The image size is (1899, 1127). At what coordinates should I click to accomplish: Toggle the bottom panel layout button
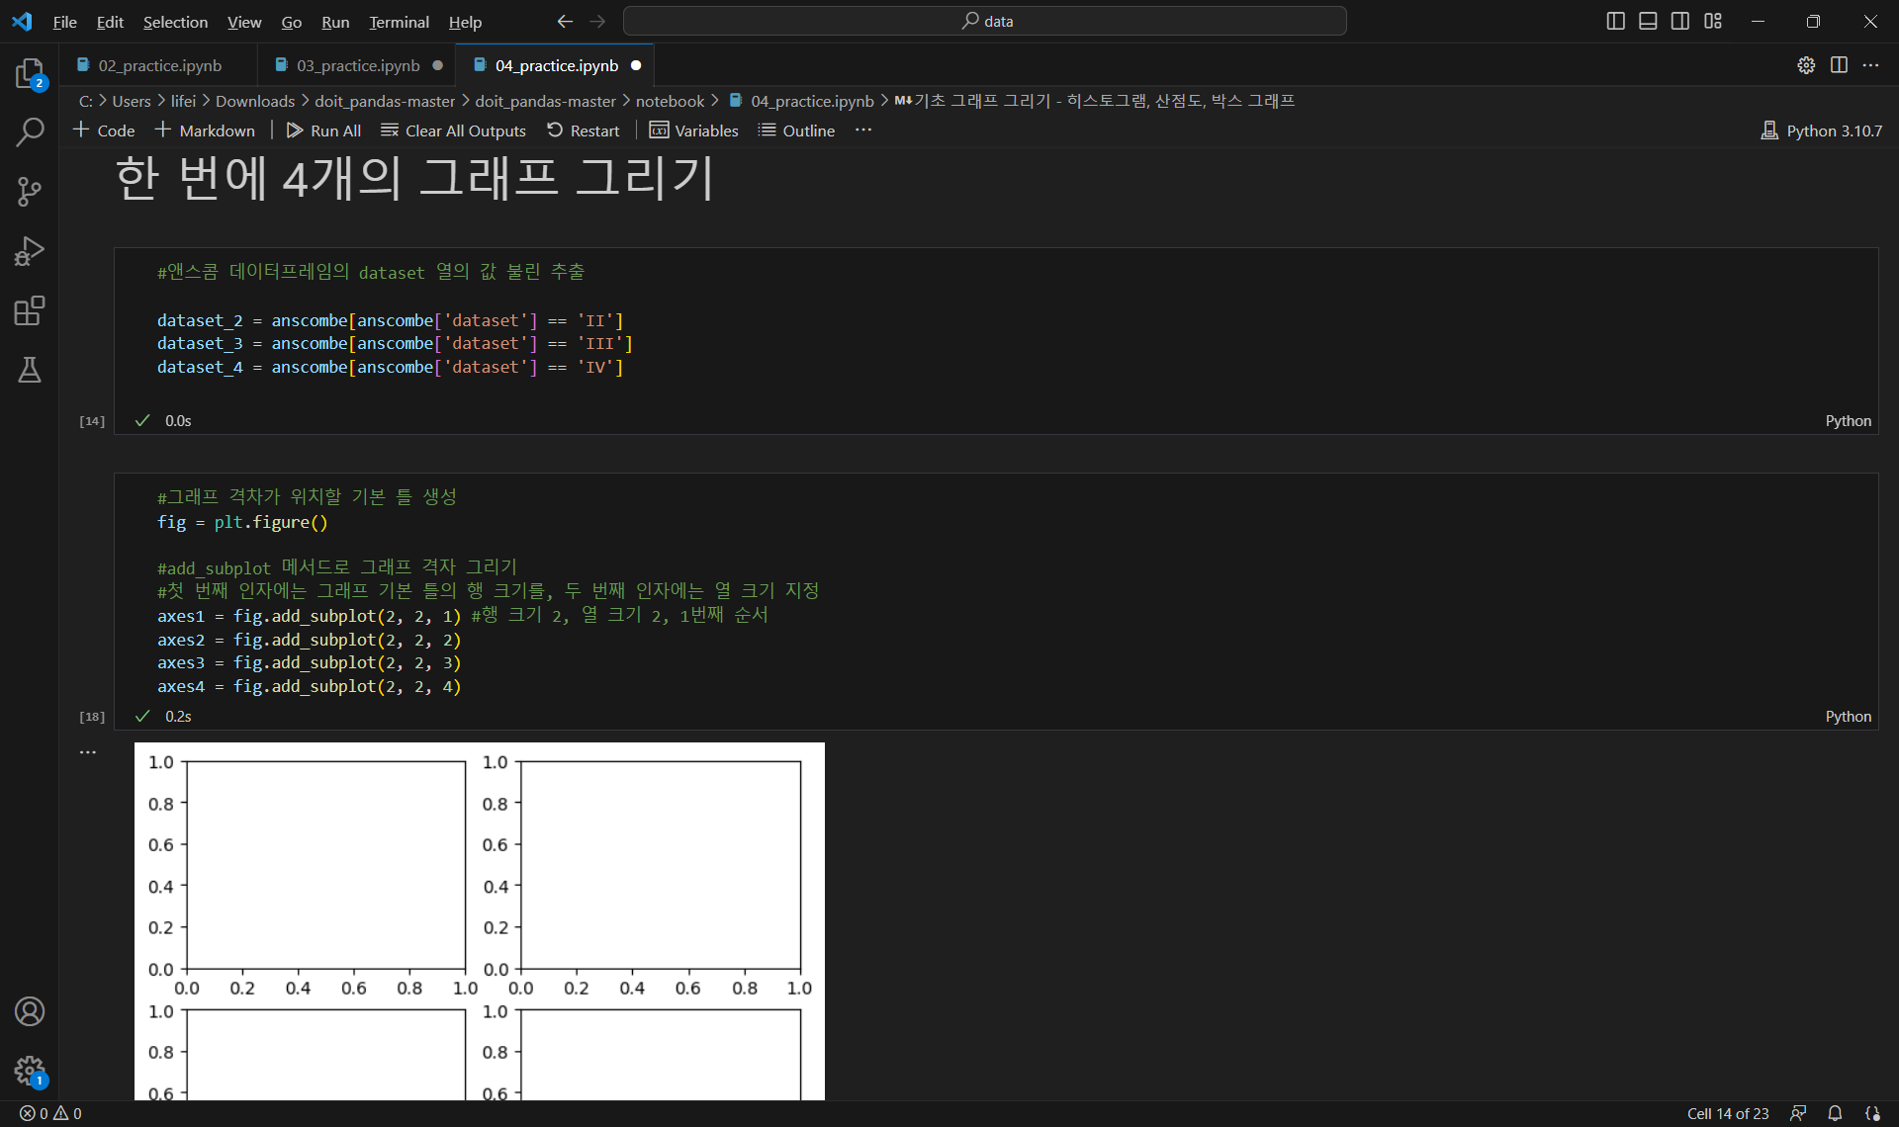[x=1648, y=21]
